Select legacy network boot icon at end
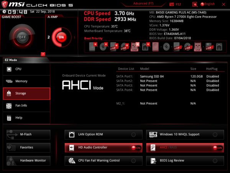Screen dimensions: 230x173 (x=219, y=47)
